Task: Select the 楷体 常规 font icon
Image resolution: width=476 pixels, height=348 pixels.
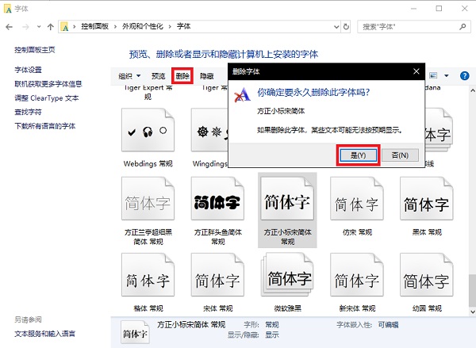Action: (x=147, y=277)
